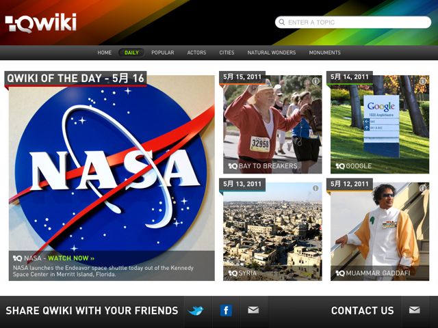Image resolution: width=438 pixels, height=328 pixels.
Task: Click the Watch Now link for NASA
Action: pos(71,258)
